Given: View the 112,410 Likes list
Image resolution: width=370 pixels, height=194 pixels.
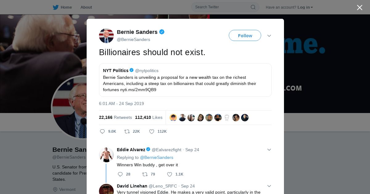Looking at the screenshot, I should [x=149, y=117].
